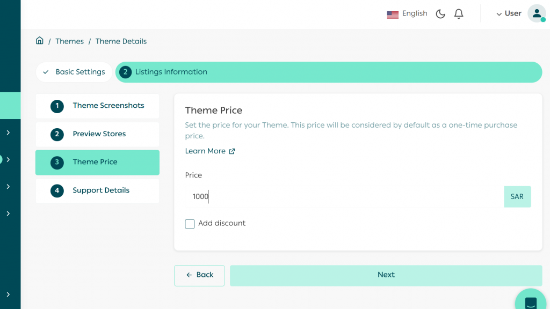The height and width of the screenshot is (309, 550).
Task: Expand the first sidebar chevron
Action: 8,133
